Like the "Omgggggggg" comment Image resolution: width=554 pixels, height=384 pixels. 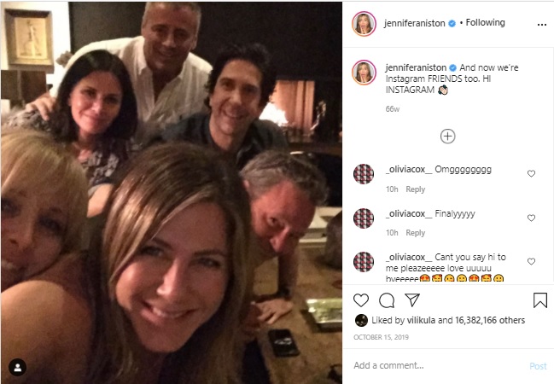[x=531, y=173]
